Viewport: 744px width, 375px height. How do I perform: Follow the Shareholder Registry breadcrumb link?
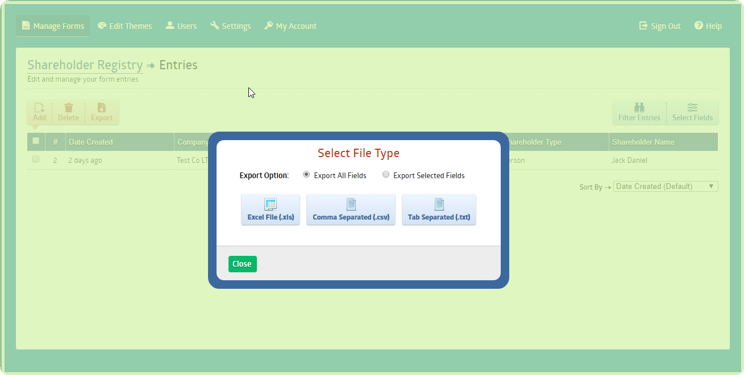85,65
